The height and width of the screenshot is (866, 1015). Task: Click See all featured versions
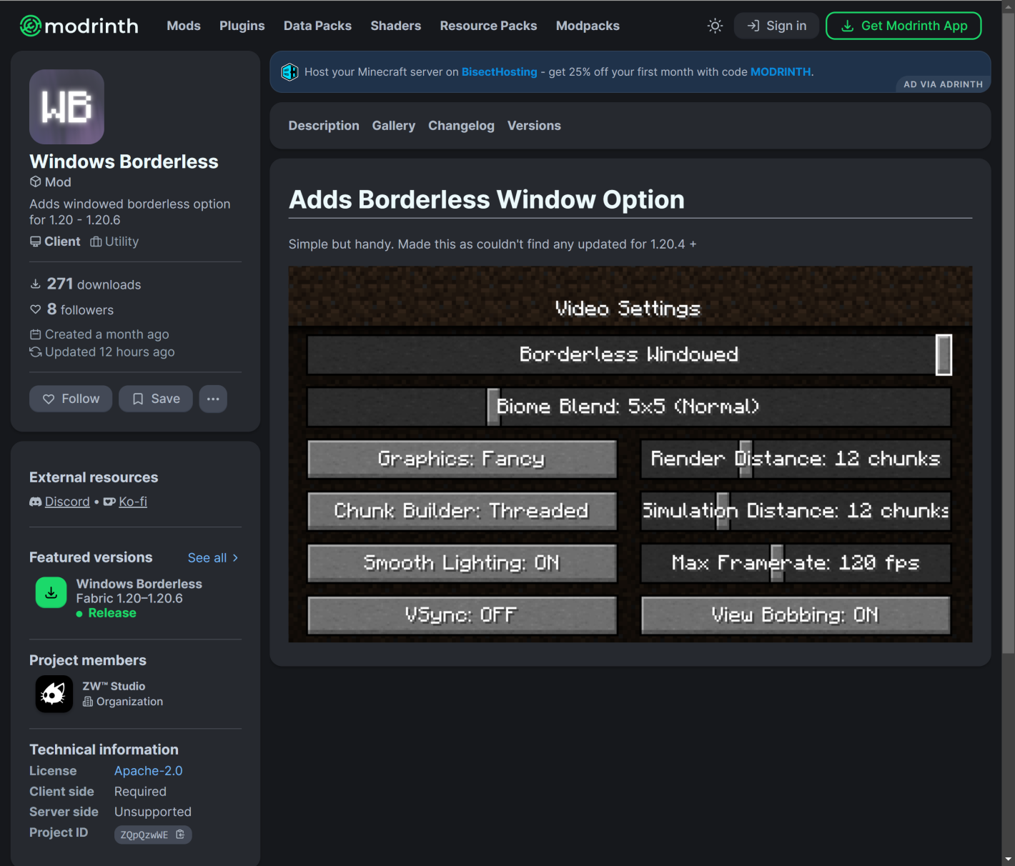point(213,558)
